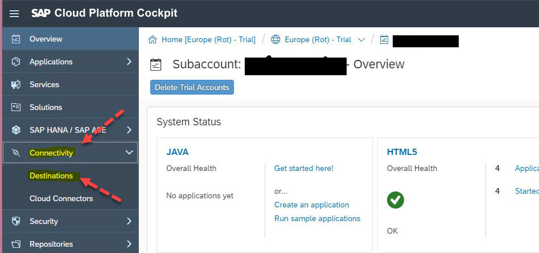Image resolution: width=539 pixels, height=253 pixels.
Task: Click the Solutions card icon
Action: (x=16, y=107)
